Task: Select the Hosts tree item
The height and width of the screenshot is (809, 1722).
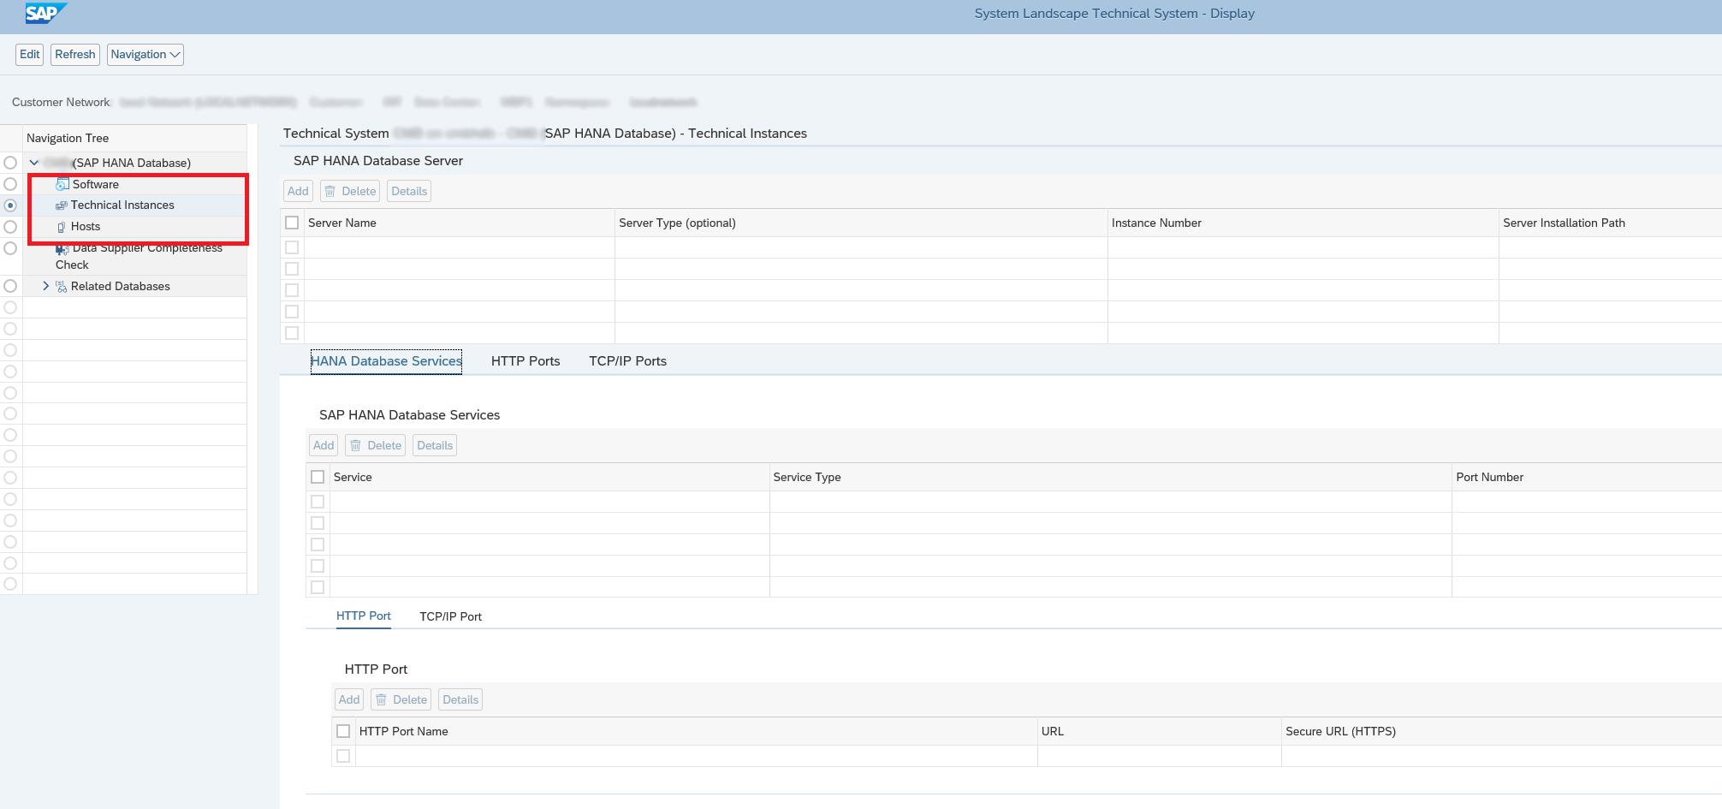Action: 86,227
